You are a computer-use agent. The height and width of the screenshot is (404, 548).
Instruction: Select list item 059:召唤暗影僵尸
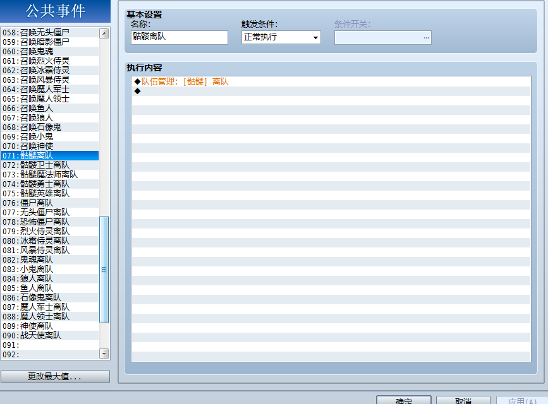(50, 42)
